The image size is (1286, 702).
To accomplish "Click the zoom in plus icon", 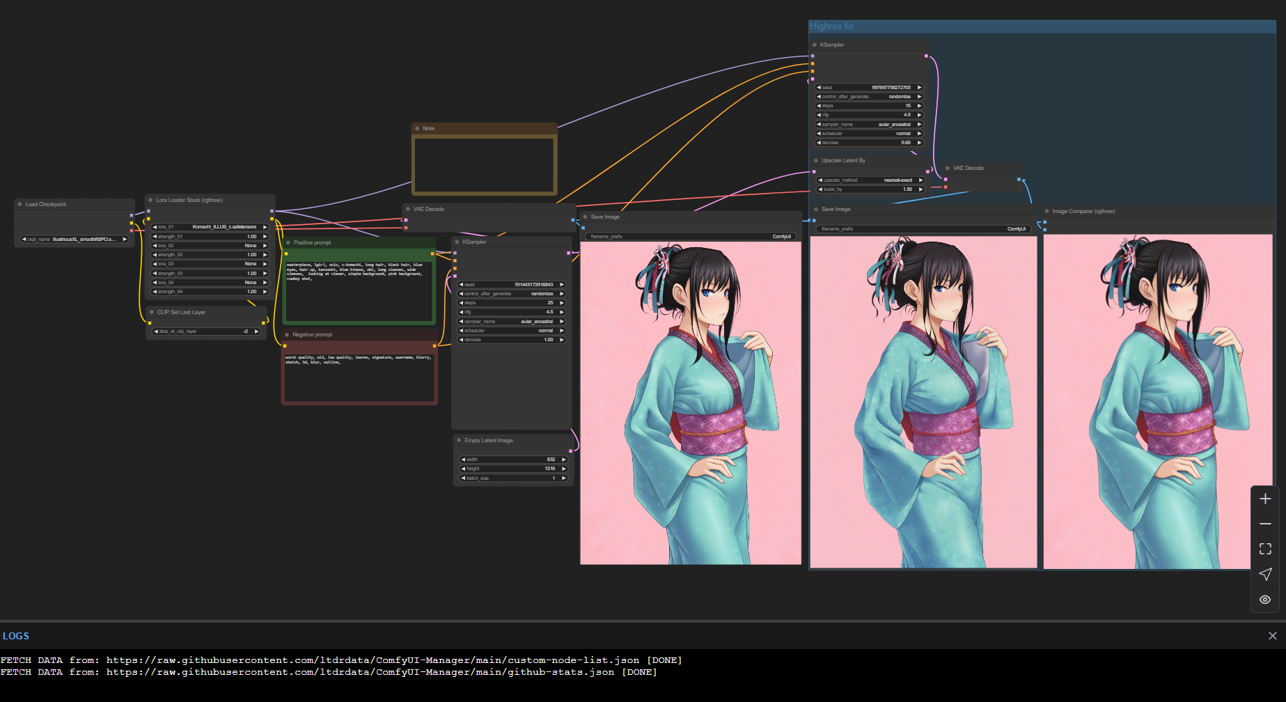I will coord(1265,499).
